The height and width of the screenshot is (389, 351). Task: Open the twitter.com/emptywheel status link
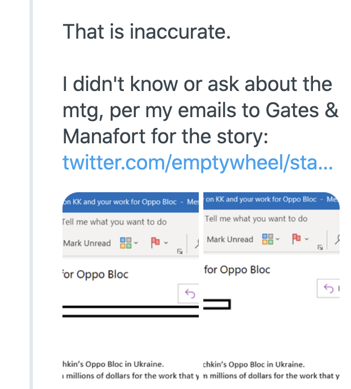tap(198, 163)
